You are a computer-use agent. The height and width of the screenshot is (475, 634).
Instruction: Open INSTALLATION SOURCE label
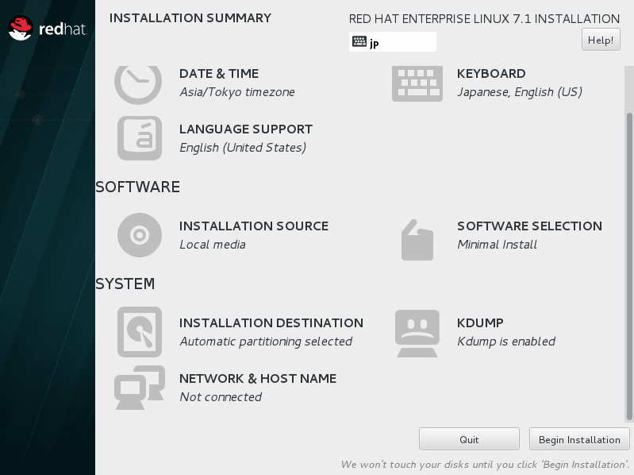click(254, 226)
